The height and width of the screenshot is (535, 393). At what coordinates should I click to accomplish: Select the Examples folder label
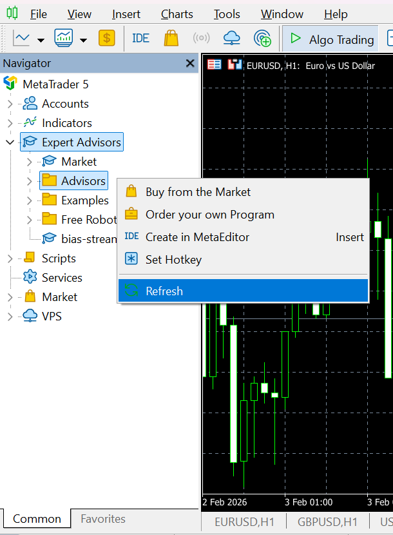pyautogui.click(x=85, y=200)
